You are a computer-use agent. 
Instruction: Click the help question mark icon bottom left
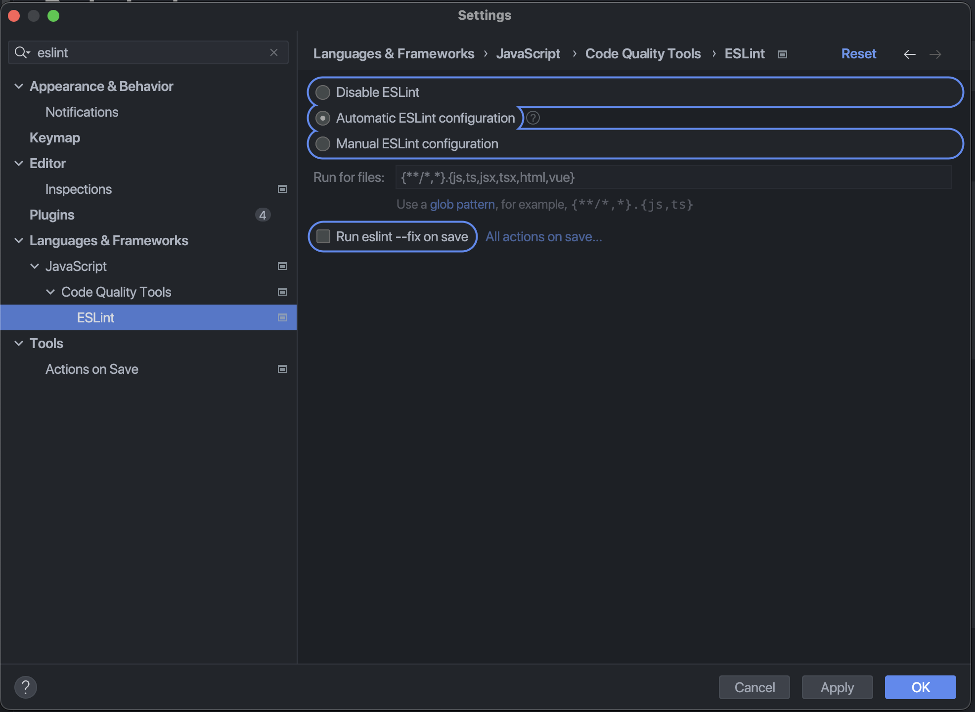point(26,687)
